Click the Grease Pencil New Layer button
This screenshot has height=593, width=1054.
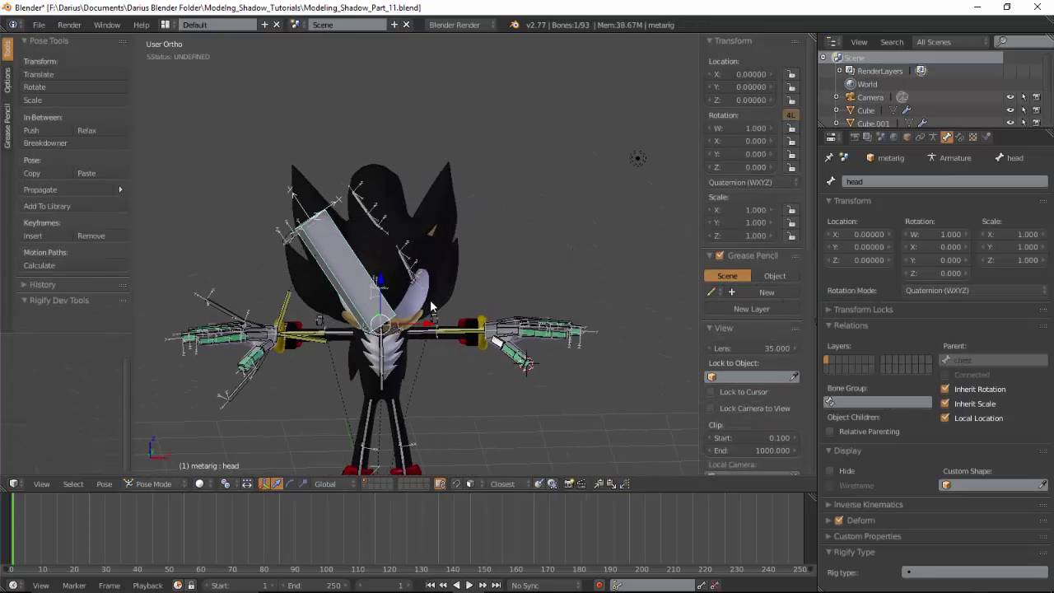coord(752,309)
